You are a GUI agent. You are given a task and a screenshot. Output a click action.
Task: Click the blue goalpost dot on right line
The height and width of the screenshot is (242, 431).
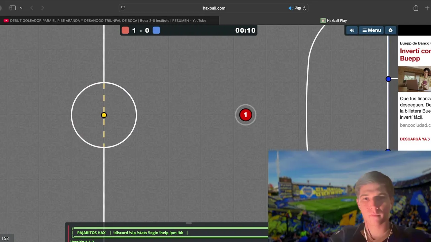click(x=388, y=79)
